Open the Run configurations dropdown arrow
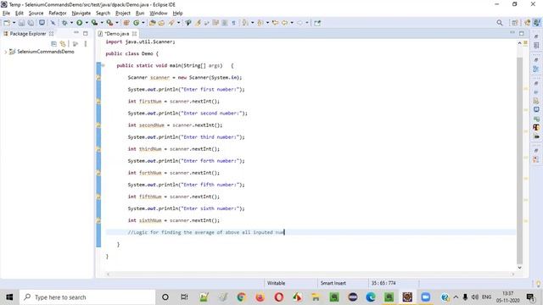The width and height of the screenshot is (543, 305). (87, 23)
